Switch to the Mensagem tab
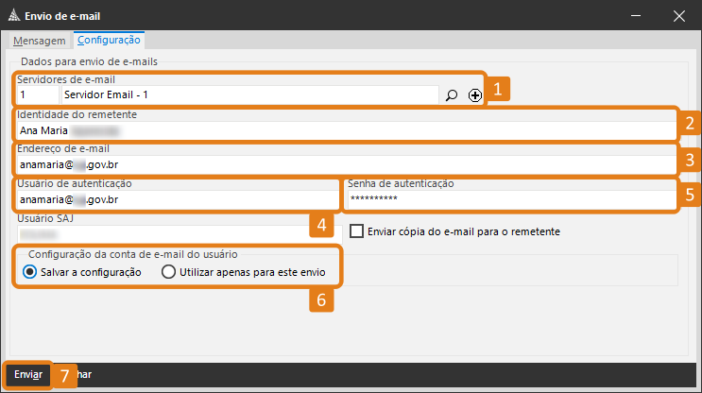Viewport: 702px width, 393px height. (x=39, y=41)
